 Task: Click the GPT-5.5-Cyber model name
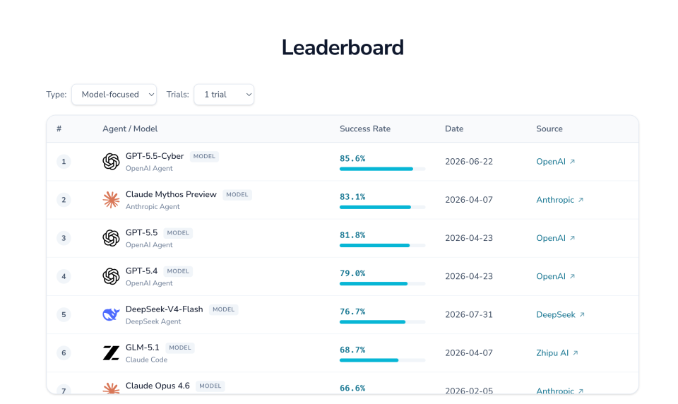click(x=155, y=156)
